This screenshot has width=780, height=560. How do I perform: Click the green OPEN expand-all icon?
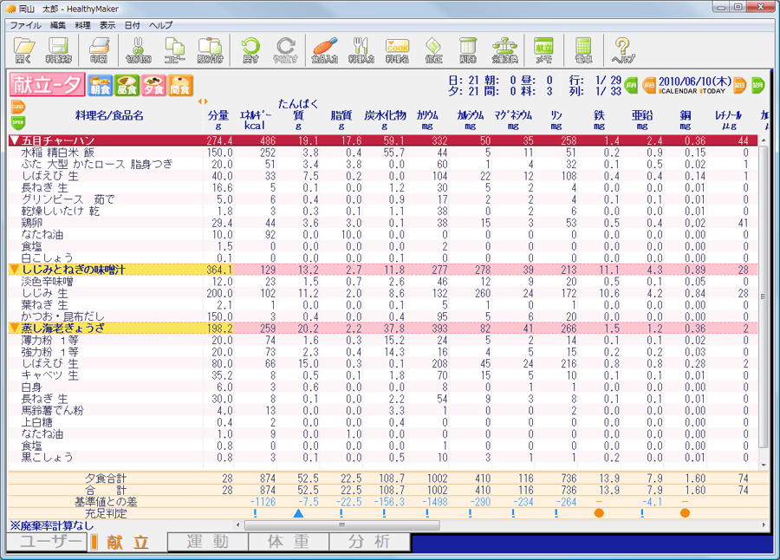[18, 122]
